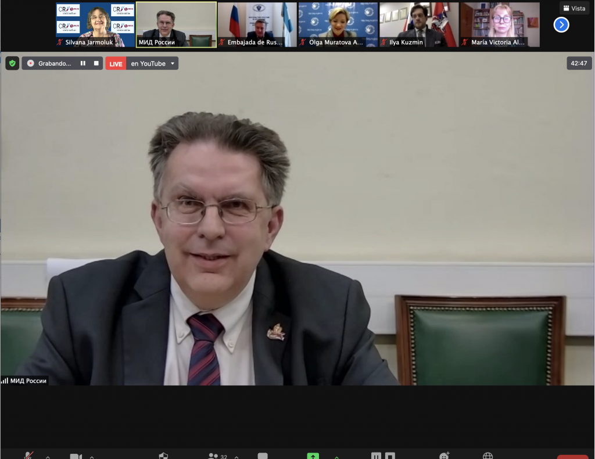Open the interpretation globe icon

(x=488, y=456)
